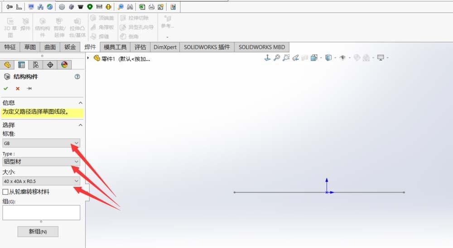Screen dimensions: 453x248
Task: Open the DimXpert tab
Action: point(165,47)
